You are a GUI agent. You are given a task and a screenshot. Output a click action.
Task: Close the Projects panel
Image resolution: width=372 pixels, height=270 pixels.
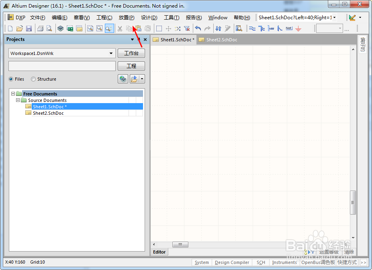point(145,40)
